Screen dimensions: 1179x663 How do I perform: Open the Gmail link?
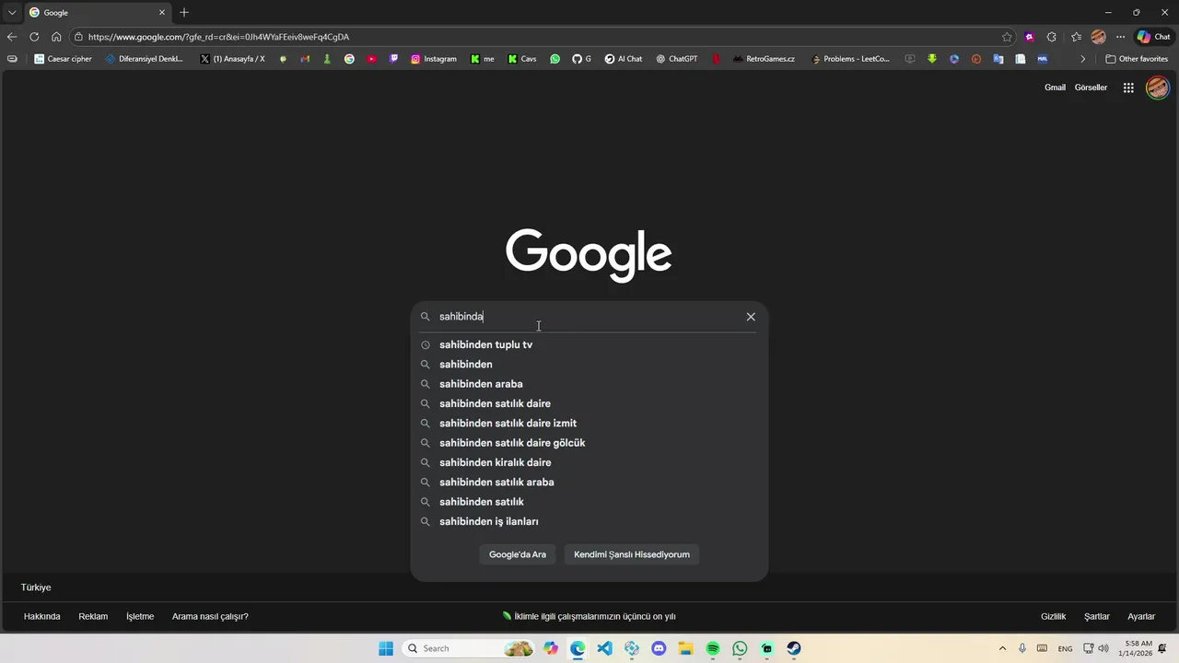point(1055,87)
